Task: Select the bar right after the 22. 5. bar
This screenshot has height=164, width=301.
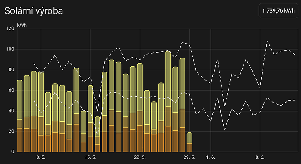Action: (147, 121)
